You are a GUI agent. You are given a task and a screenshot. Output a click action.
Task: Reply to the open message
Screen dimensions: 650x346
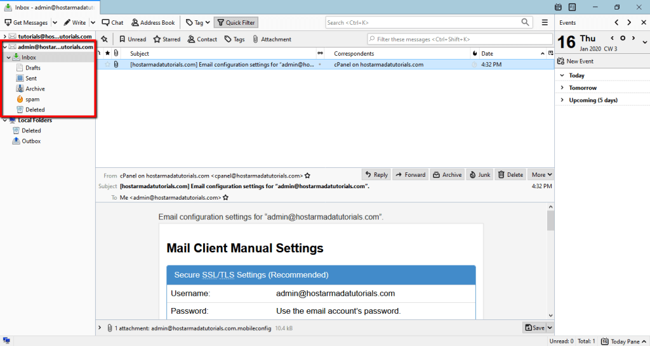376,175
